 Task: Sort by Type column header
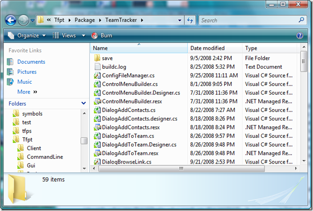(x=269, y=48)
